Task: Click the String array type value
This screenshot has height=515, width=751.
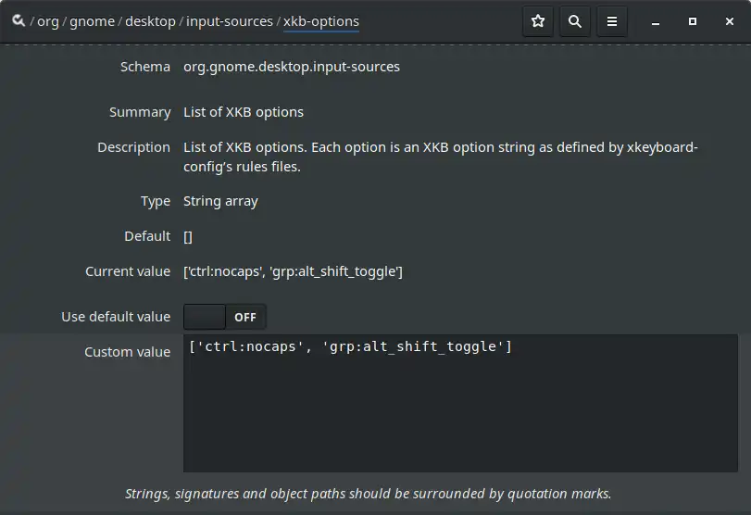Action: pyautogui.click(x=220, y=201)
